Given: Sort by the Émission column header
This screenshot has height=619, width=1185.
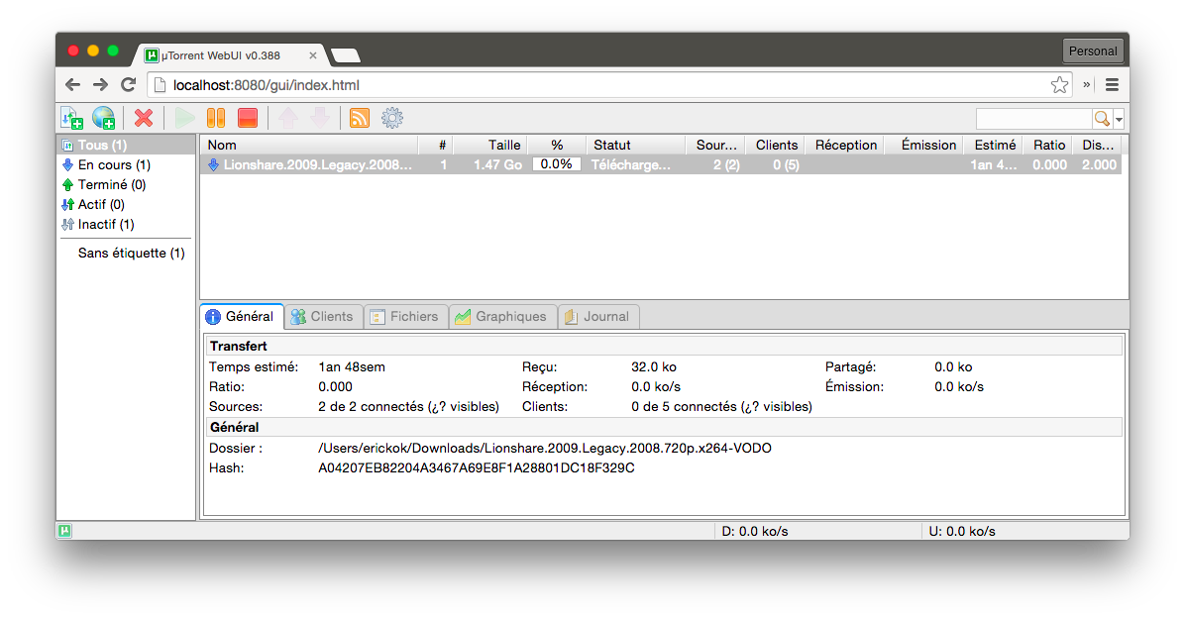Looking at the screenshot, I should tap(923, 146).
